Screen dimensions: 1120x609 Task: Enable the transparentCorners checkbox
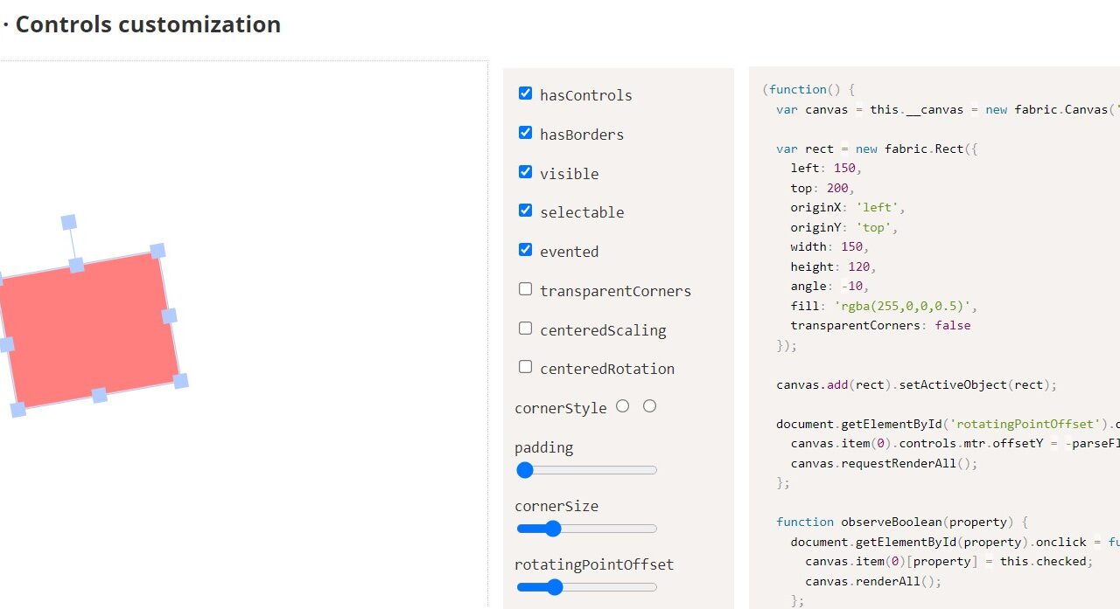coord(525,289)
